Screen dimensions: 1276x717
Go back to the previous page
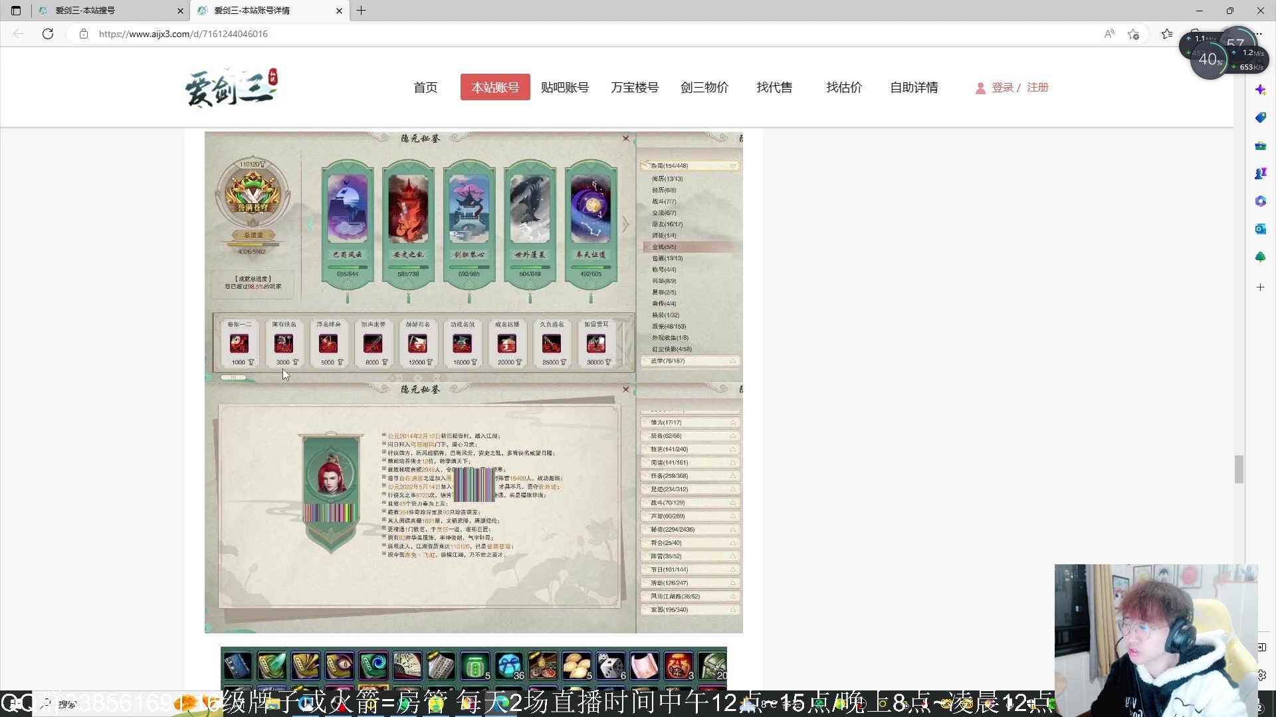[19, 34]
